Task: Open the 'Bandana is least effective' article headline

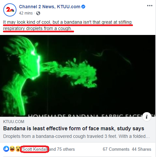Action: coord(73,128)
